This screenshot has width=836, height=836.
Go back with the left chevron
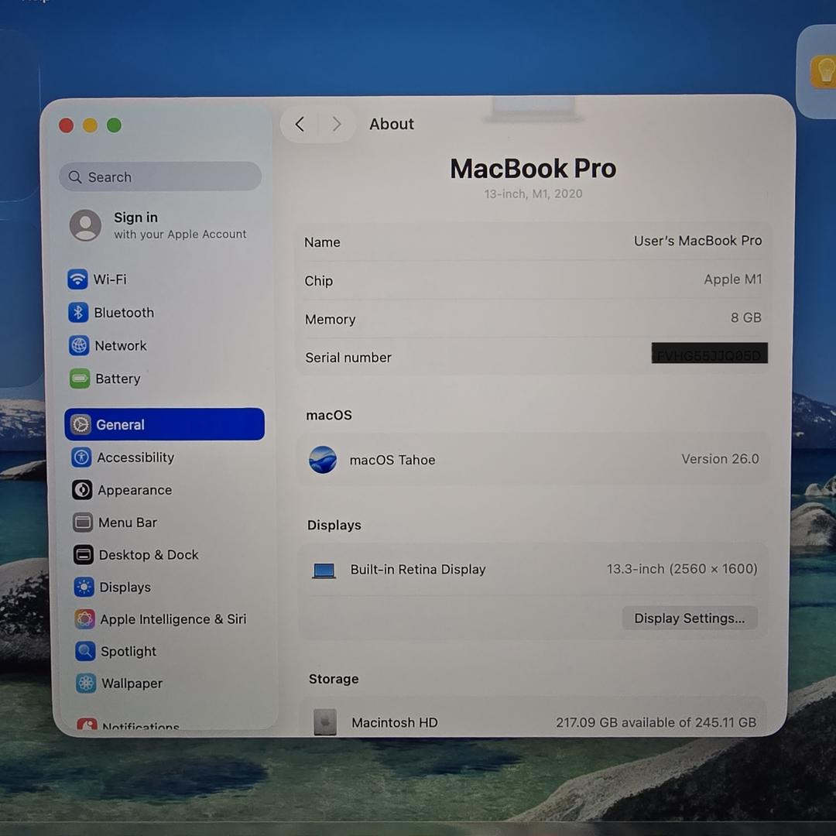[300, 124]
